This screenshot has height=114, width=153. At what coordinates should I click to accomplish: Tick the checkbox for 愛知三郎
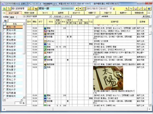[4, 56]
